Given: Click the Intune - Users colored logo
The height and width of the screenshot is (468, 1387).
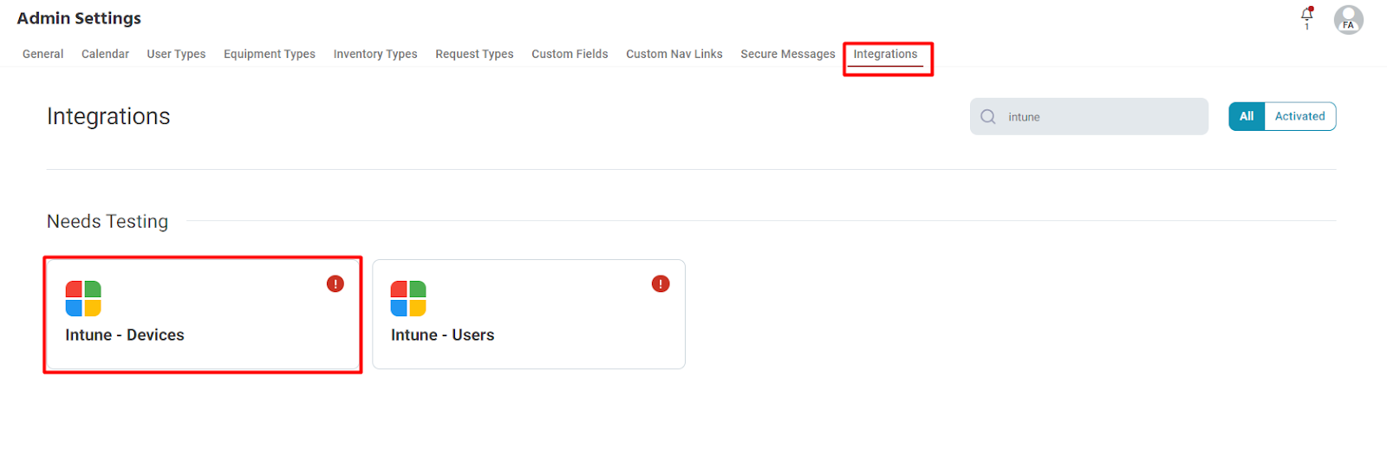Looking at the screenshot, I should 408,298.
